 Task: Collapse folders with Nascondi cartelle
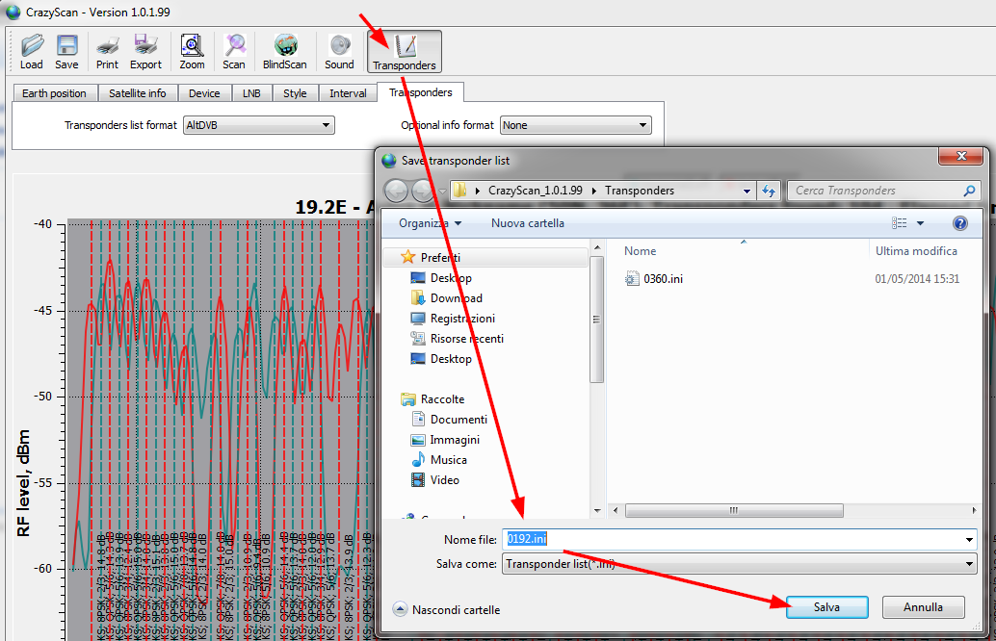(x=447, y=610)
